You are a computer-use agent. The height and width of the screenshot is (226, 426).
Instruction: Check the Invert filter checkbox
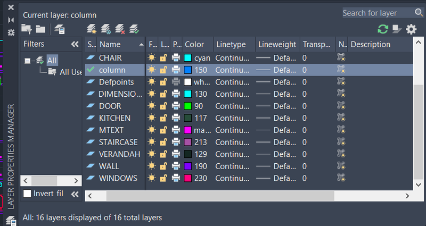click(x=27, y=194)
